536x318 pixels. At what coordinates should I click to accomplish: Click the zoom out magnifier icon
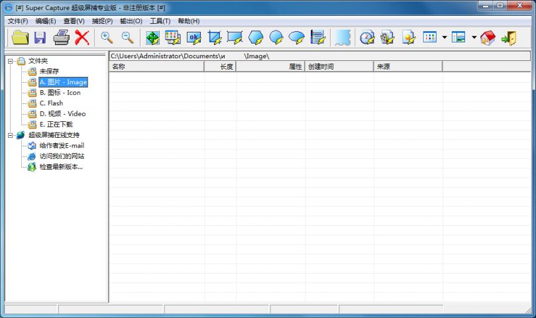pos(127,38)
